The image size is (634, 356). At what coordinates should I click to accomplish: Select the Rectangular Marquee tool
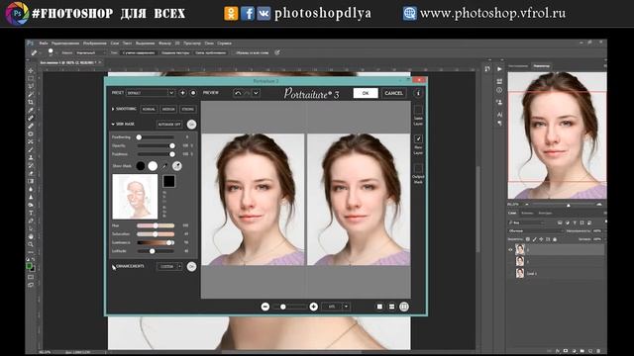pos(31,78)
